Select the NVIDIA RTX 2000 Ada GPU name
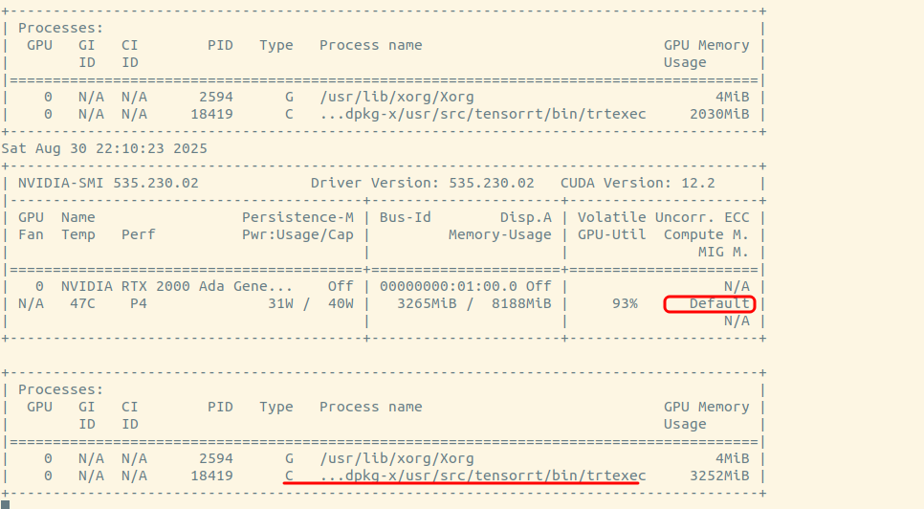This screenshot has height=509, width=924. (177, 286)
